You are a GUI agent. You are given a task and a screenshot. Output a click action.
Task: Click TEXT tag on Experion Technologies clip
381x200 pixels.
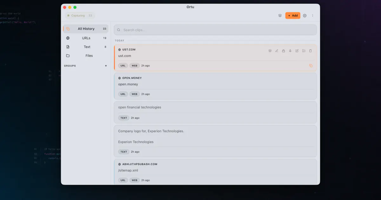tap(124, 152)
